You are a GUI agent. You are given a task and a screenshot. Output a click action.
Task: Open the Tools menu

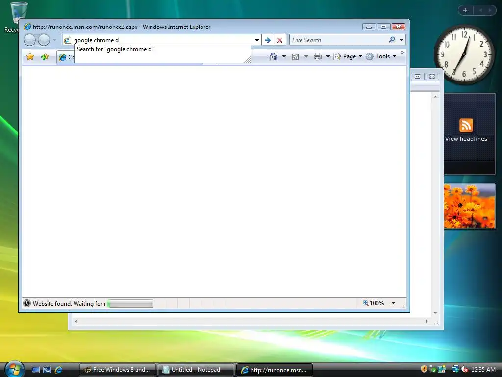(381, 56)
